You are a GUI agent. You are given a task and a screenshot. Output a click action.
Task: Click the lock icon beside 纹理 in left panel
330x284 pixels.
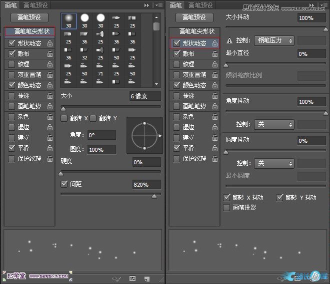coord(49,64)
